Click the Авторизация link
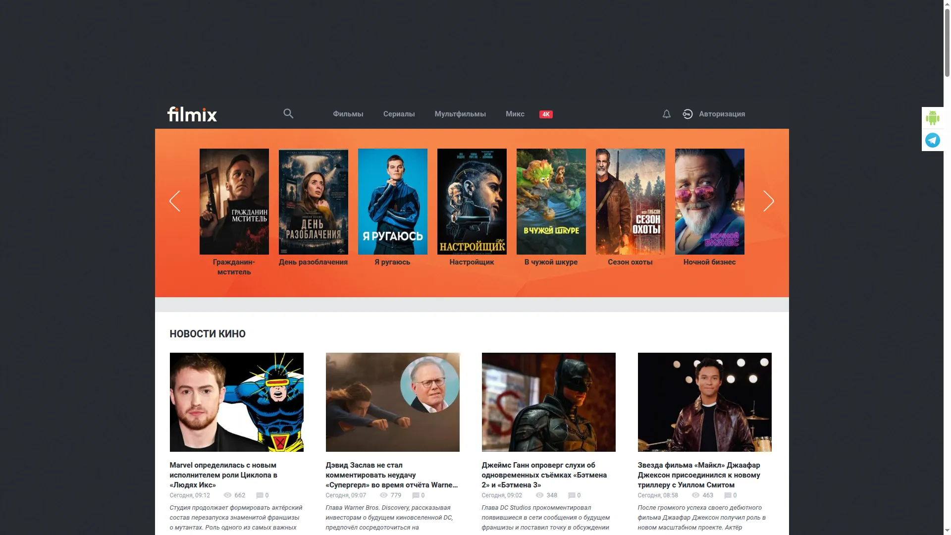The image size is (951, 535). [722, 114]
